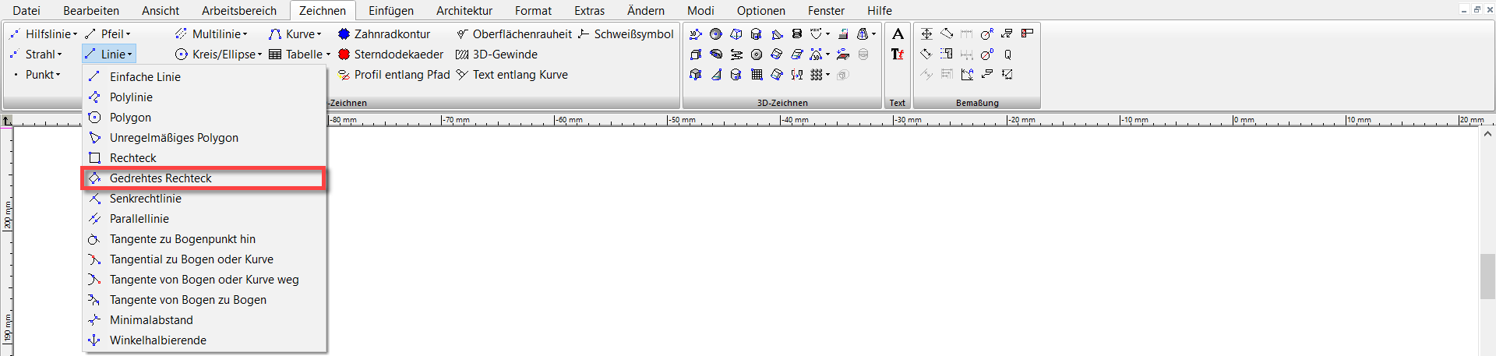Choose the array of spheres tool
The width and height of the screenshot is (1496, 356).
(x=817, y=74)
